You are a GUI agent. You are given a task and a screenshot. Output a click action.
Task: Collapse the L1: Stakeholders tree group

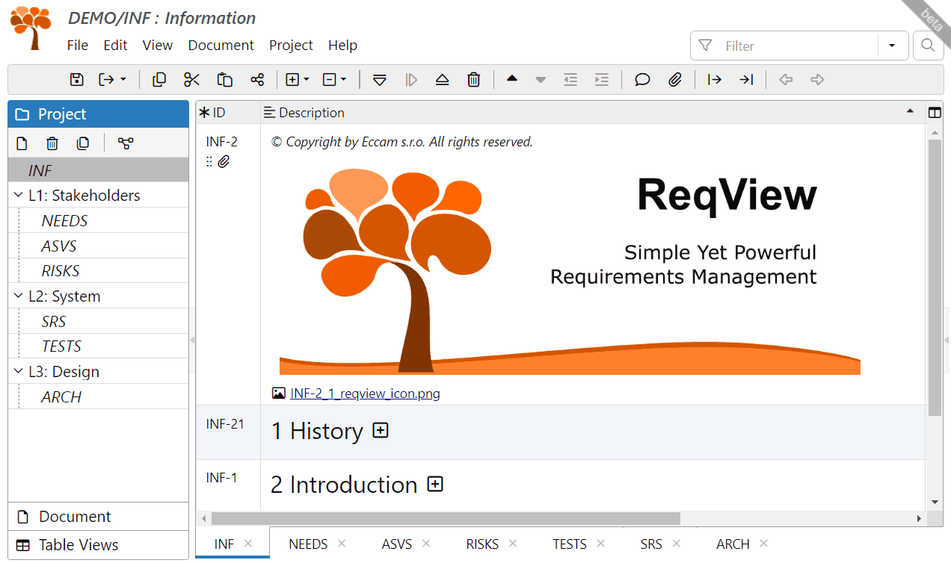click(x=19, y=196)
